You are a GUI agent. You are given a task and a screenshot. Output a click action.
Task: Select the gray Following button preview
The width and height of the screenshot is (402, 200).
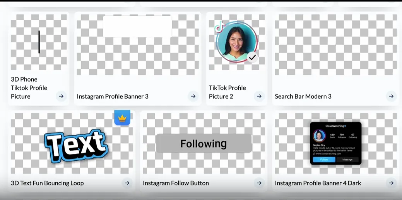pos(204,144)
